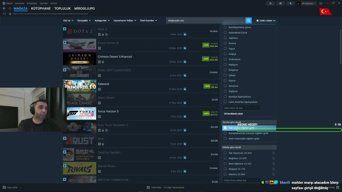Open the Özel Kısımlar dropdown
The height and width of the screenshot is (192, 342).
tap(149, 21)
